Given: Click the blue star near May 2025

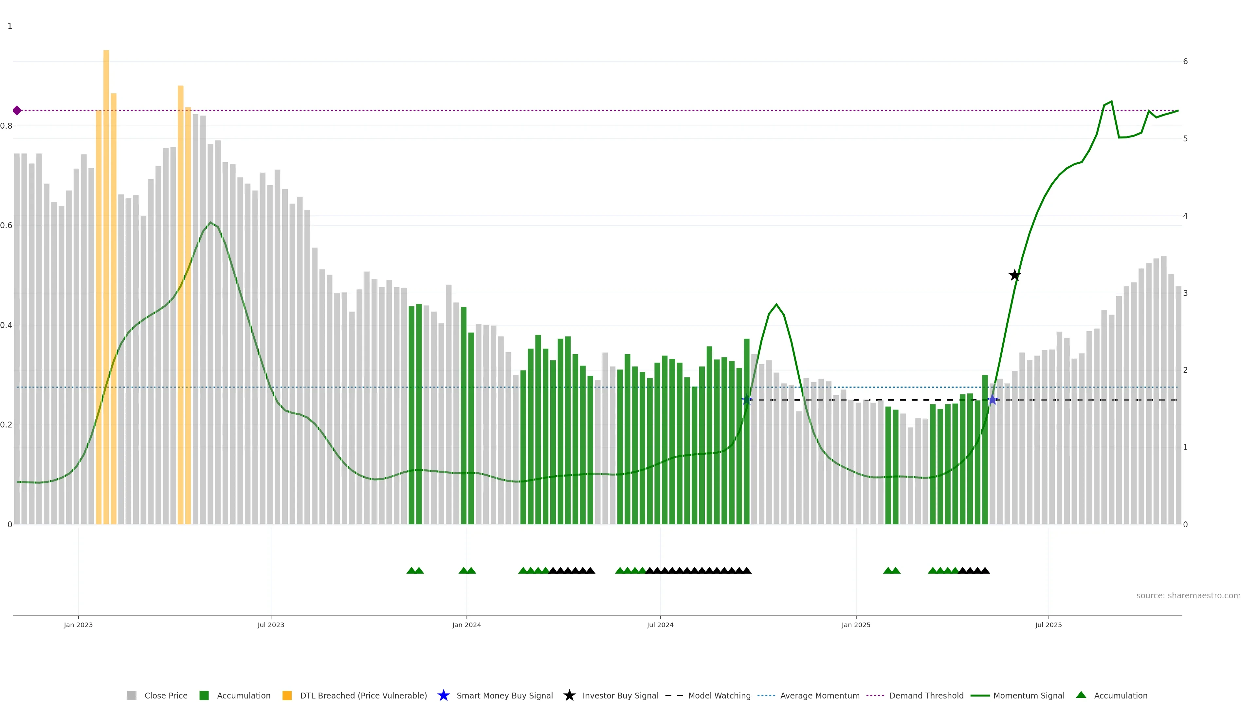Looking at the screenshot, I should click(992, 400).
